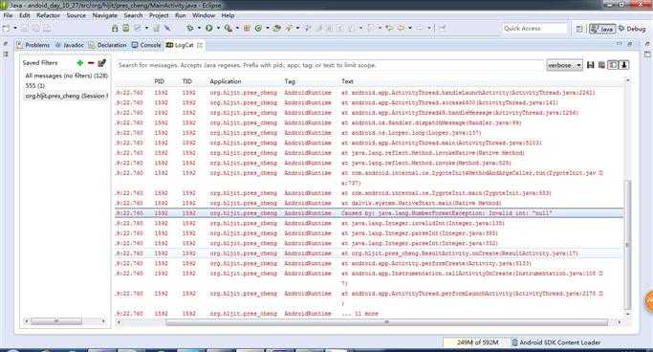
Task: Open the Refactor menu
Action: point(49,15)
